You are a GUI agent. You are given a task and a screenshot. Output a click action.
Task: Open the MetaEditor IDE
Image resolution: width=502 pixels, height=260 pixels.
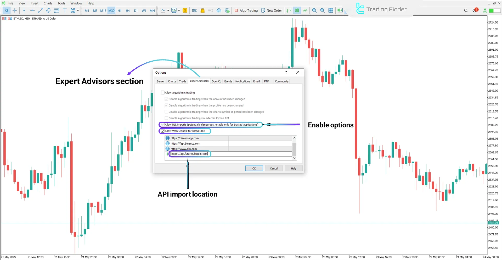coord(194,10)
